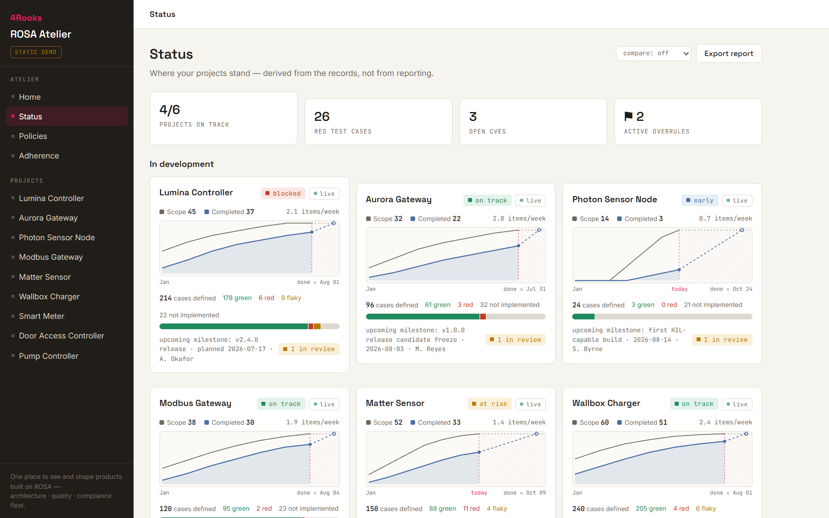Open the Projects On Track summary card
829x518 pixels.
[x=223, y=118]
